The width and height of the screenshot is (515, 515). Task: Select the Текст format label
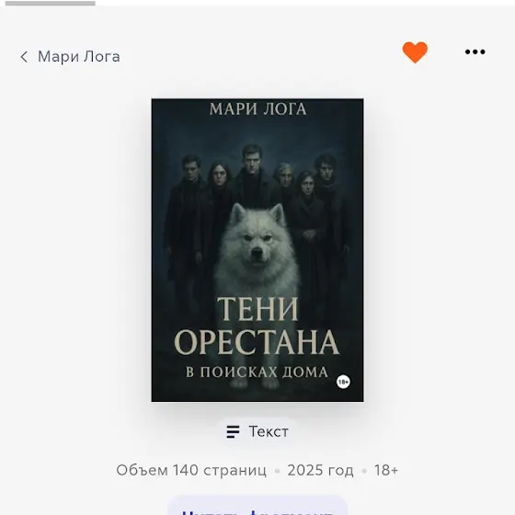point(269,431)
